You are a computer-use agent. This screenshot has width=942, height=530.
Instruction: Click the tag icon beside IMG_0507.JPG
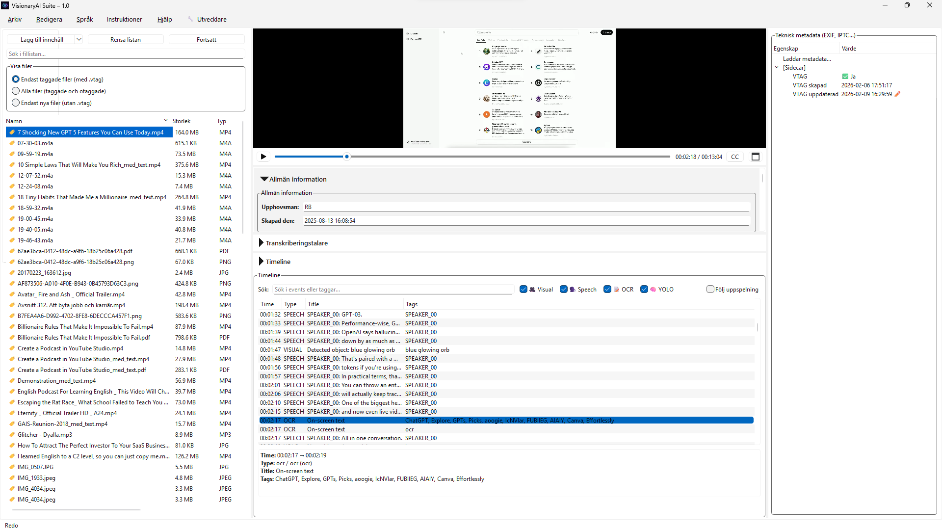(12, 467)
